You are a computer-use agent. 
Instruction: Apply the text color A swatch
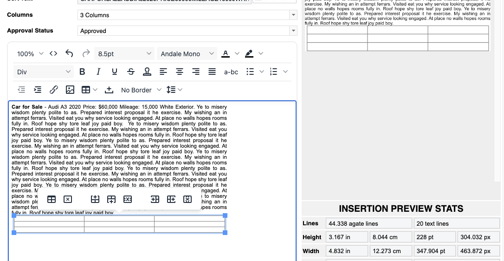(226, 54)
